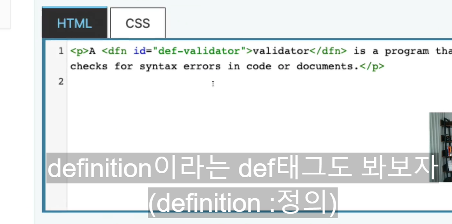
Task: Click the closing </p> tag
Action: (371, 66)
